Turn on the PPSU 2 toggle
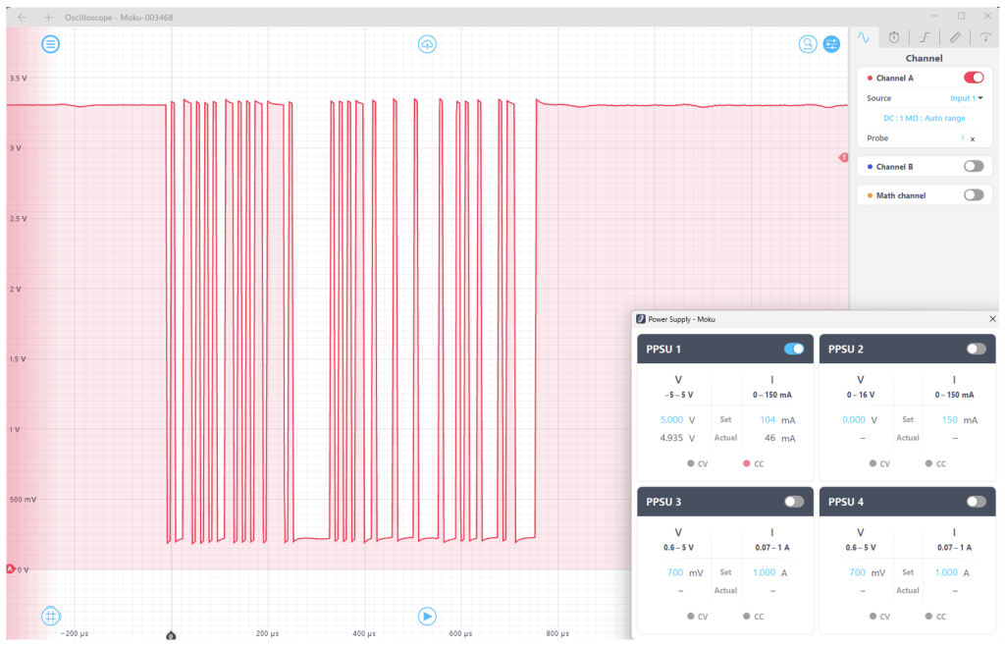 click(976, 349)
